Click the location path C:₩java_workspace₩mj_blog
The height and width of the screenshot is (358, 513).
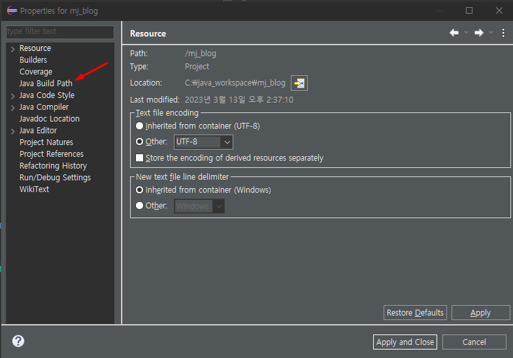[x=235, y=83]
